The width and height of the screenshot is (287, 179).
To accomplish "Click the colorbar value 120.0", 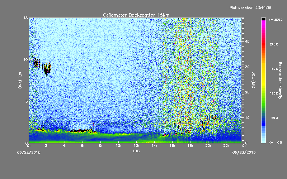I will (x=274, y=93).
